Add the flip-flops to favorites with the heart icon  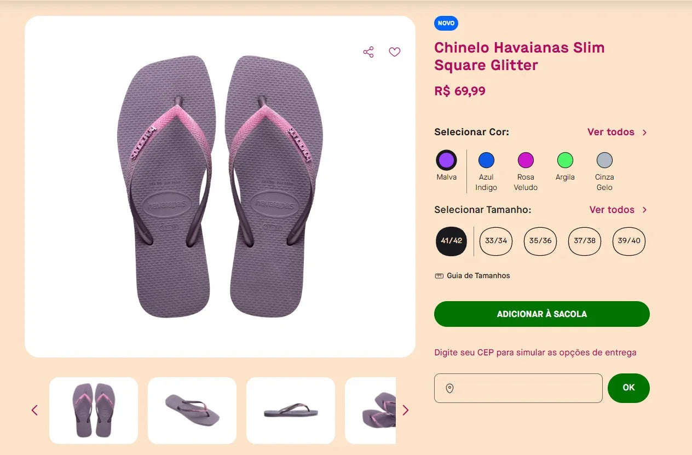point(395,51)
